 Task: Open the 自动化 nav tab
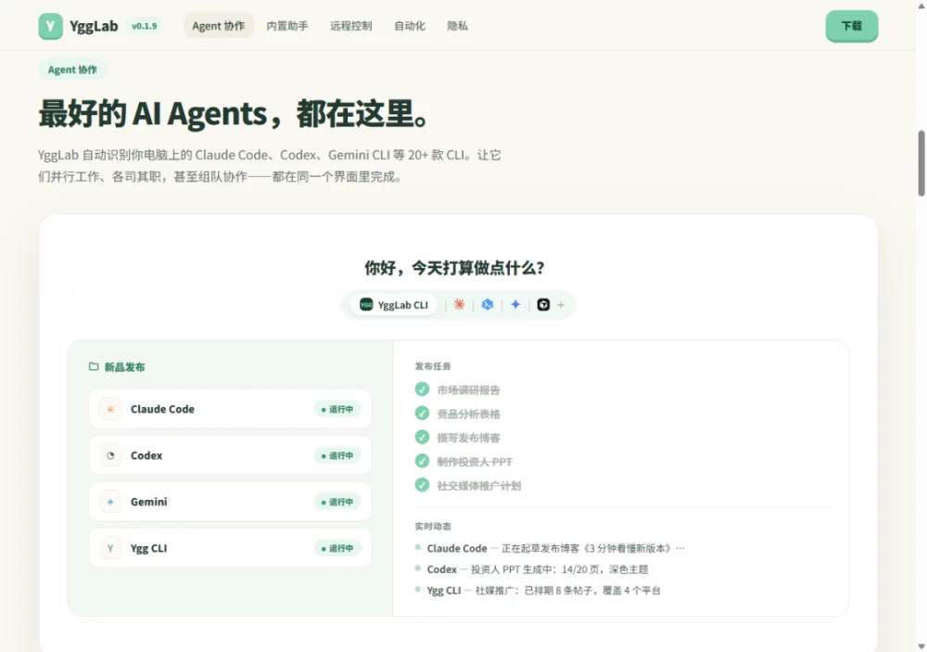click(x=410, y=26)
